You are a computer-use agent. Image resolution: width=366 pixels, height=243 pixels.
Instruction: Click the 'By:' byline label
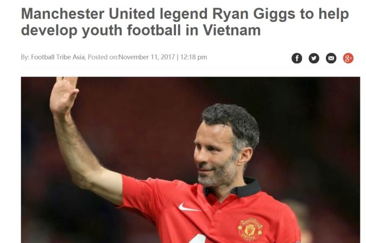click(25, 57)
